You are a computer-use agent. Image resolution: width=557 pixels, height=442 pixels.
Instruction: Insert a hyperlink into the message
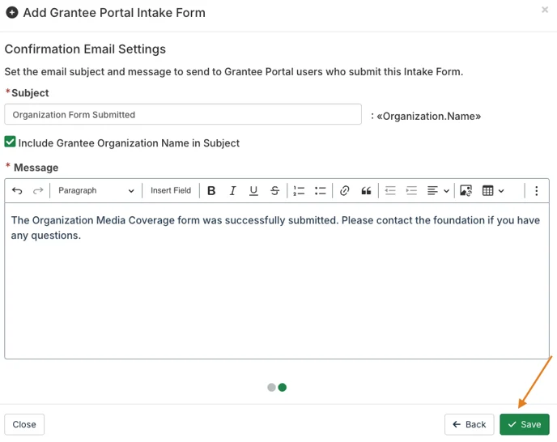tap(344, 191)
